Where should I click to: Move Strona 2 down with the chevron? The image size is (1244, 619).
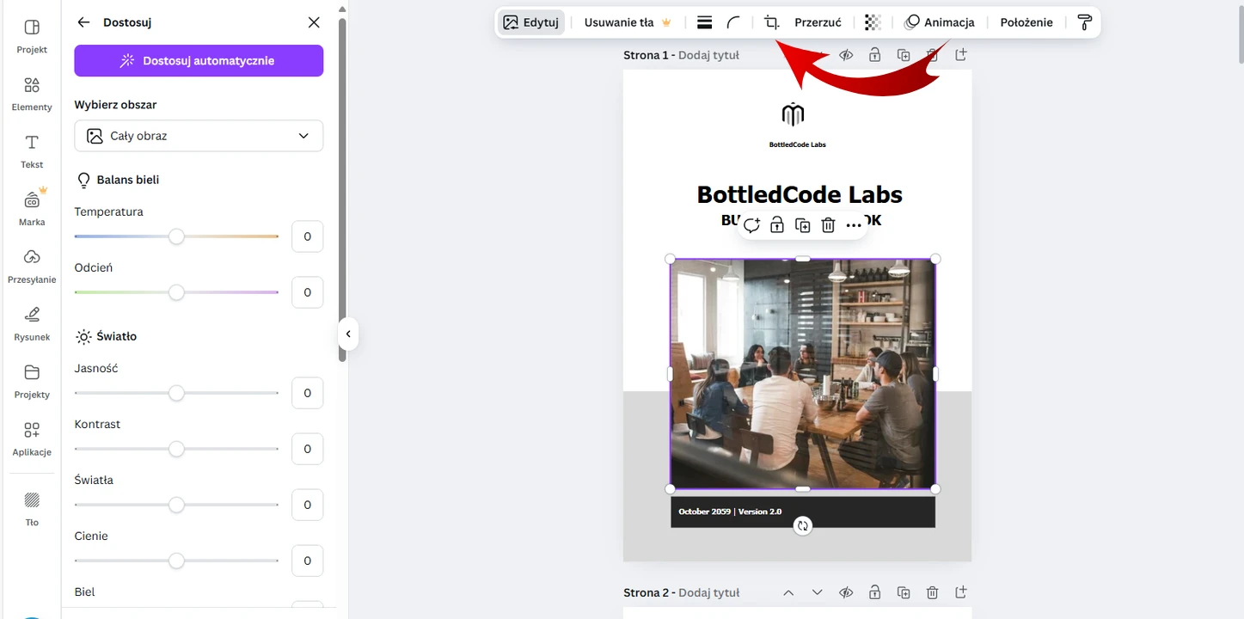coord(818,592)
